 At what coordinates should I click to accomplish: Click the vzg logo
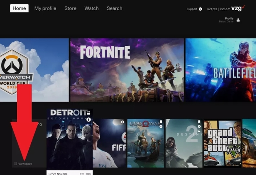[x=238, y=8]
